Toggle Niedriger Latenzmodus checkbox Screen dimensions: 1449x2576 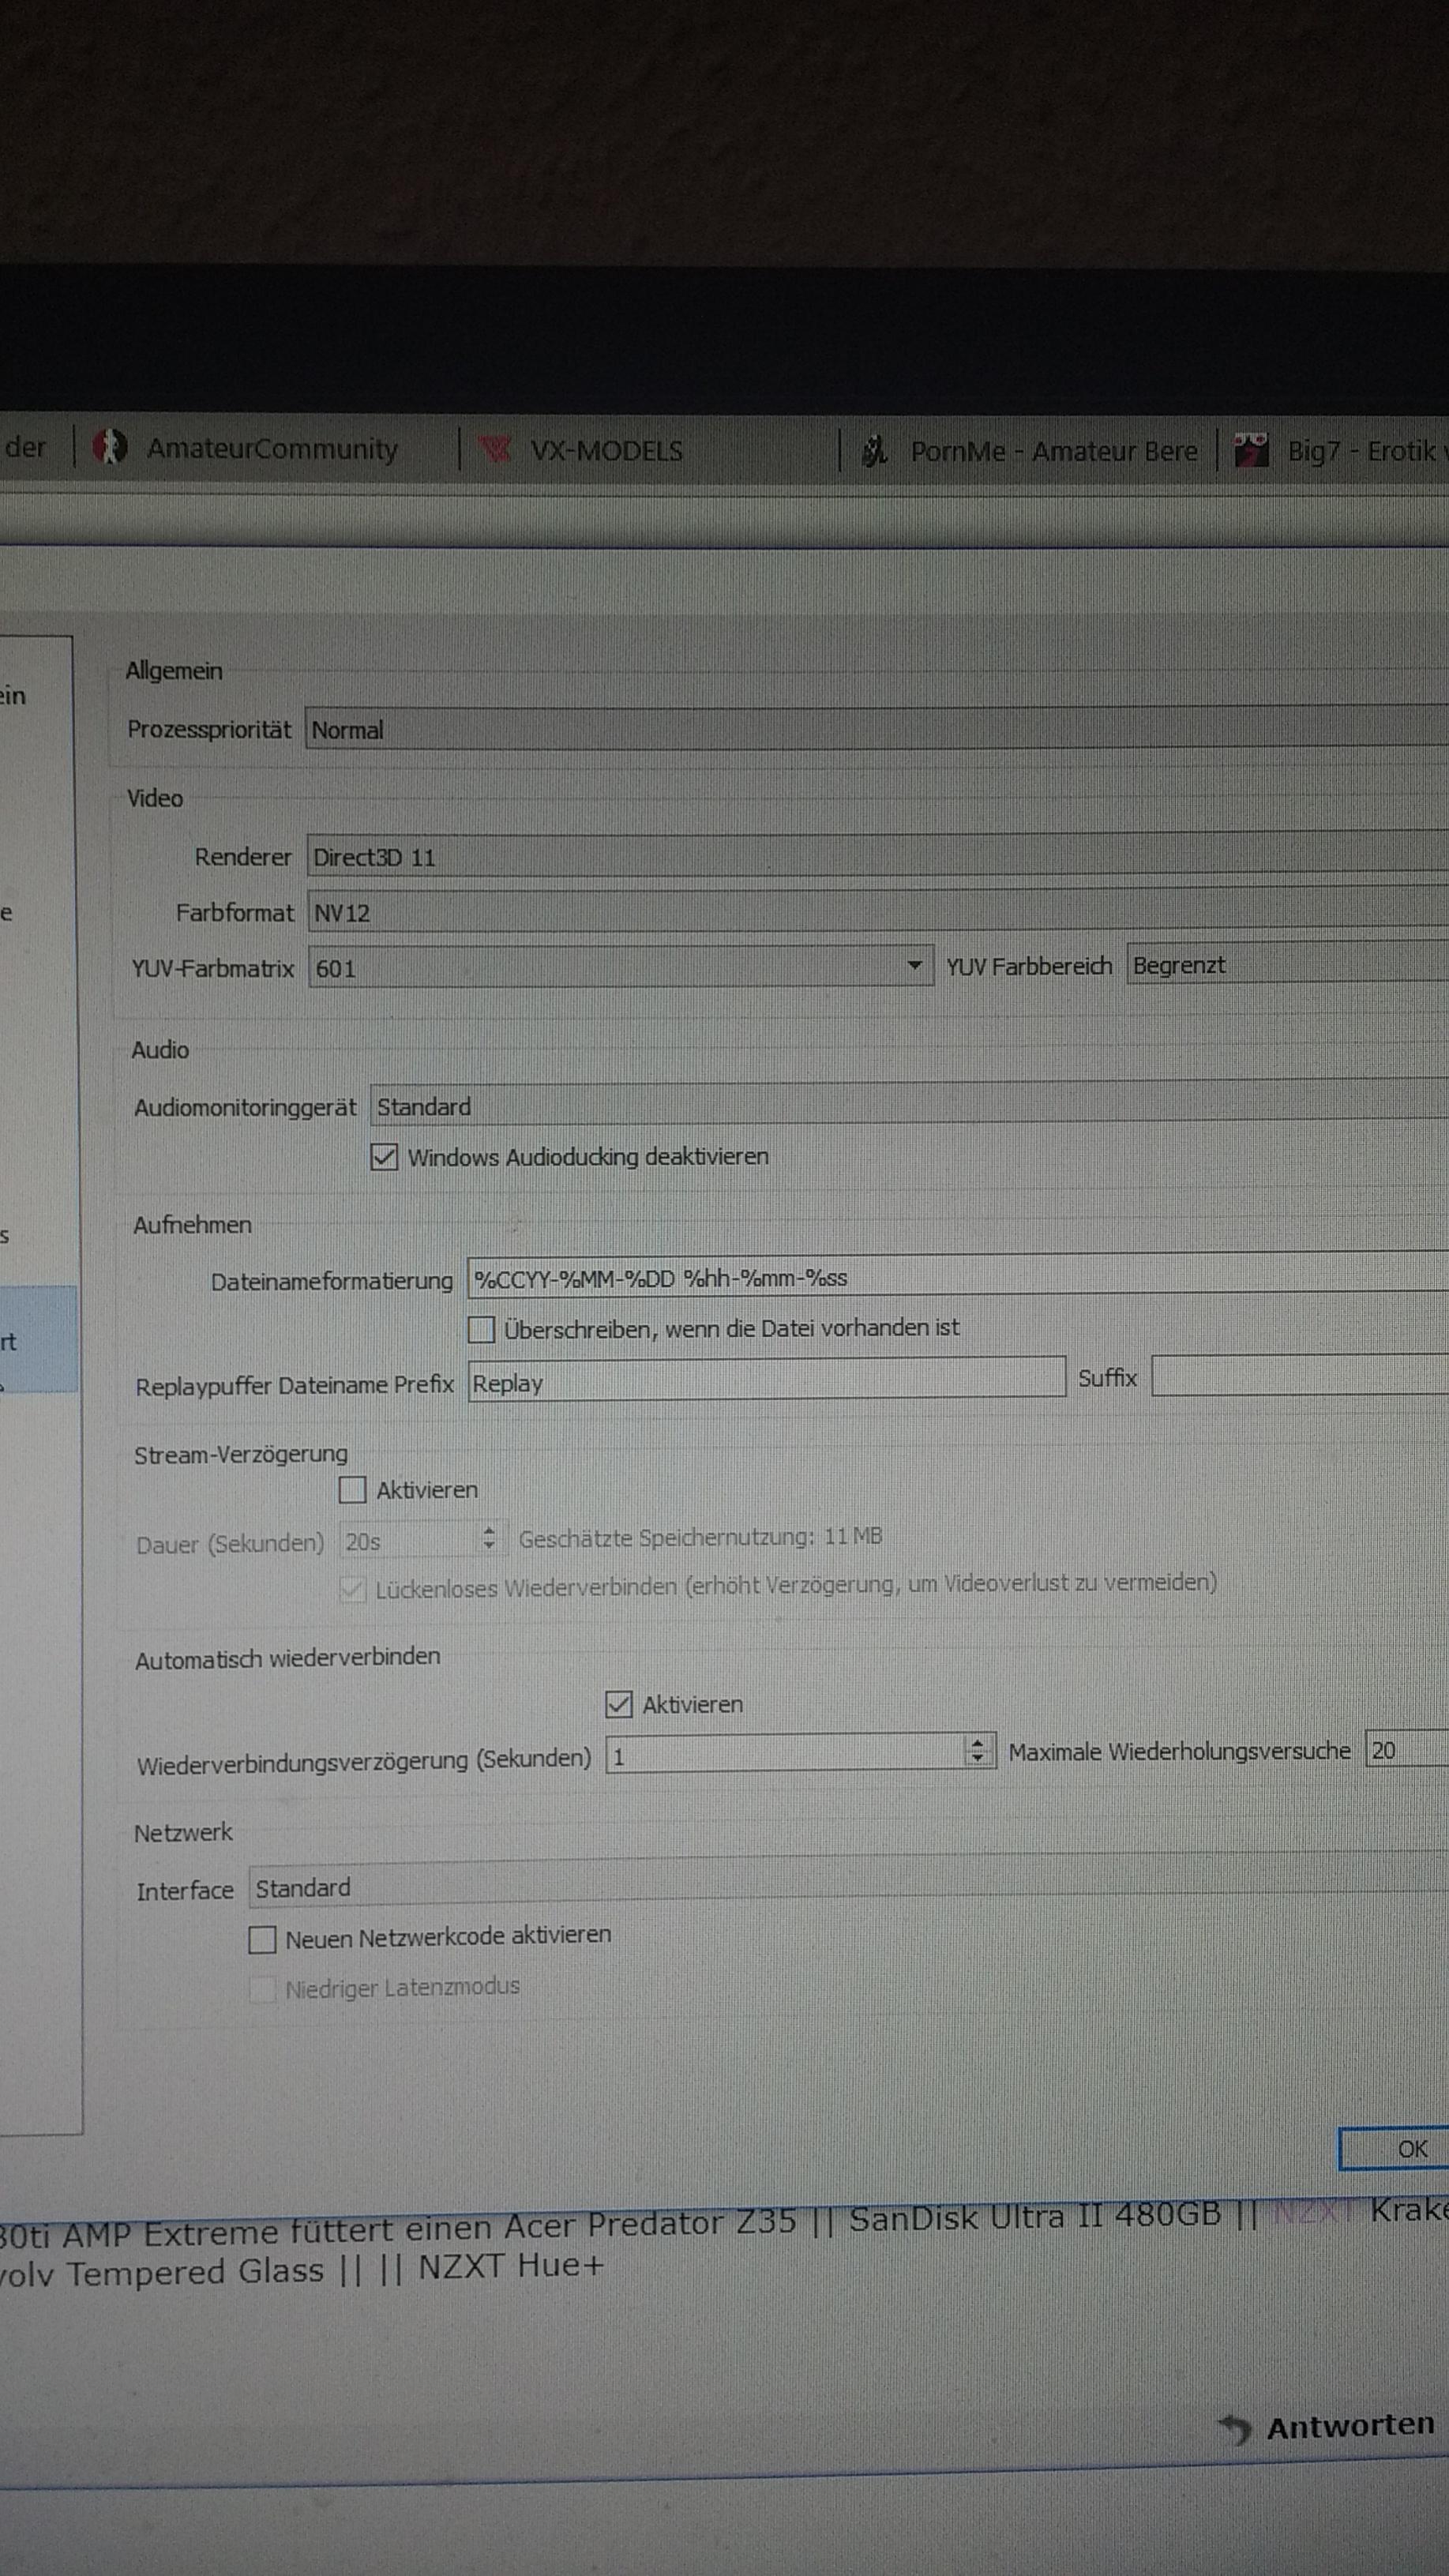click(x=262, y=1989)
